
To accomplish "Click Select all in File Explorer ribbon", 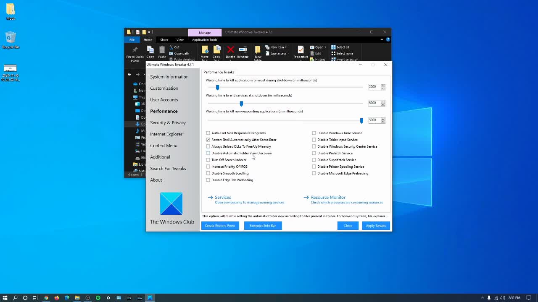I will click(x=340, y=47).
